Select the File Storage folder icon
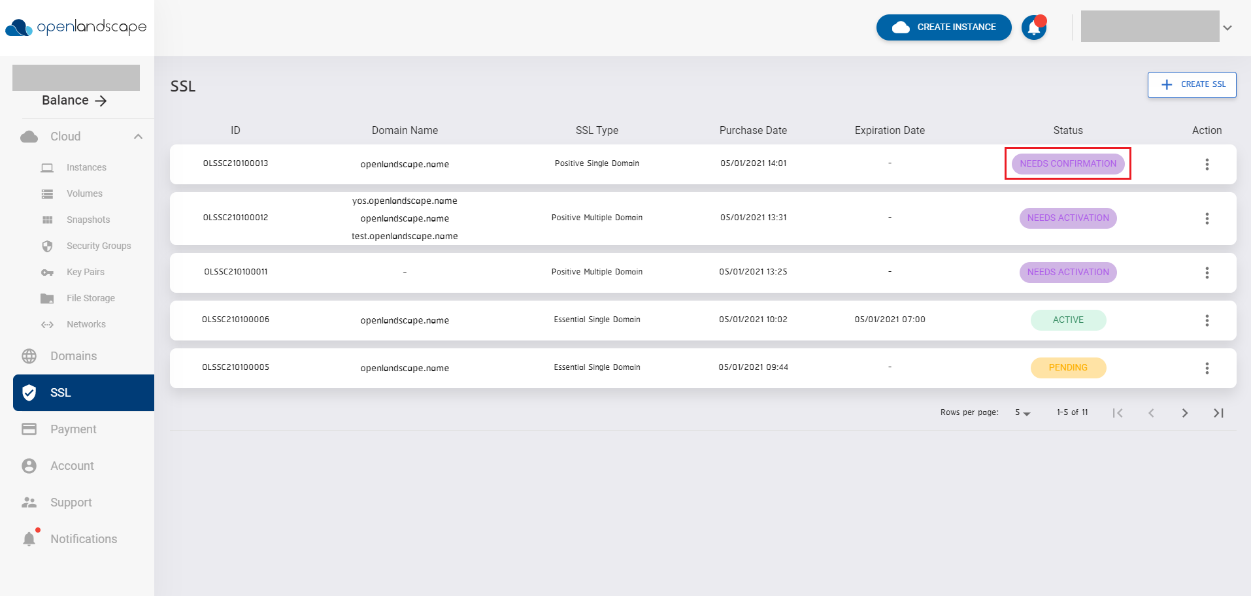The width and height of the screenshot is (1251, 596). pos(47,298)
